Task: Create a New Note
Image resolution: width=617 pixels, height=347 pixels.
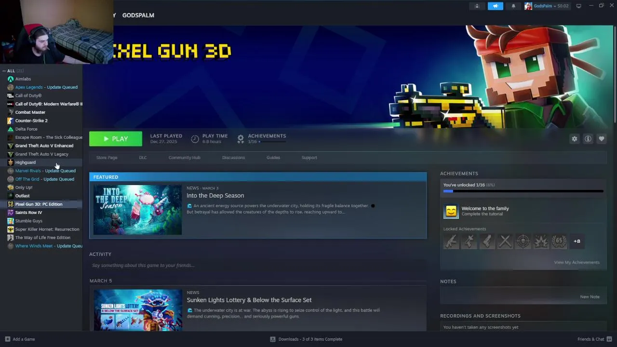Action: 590,297
